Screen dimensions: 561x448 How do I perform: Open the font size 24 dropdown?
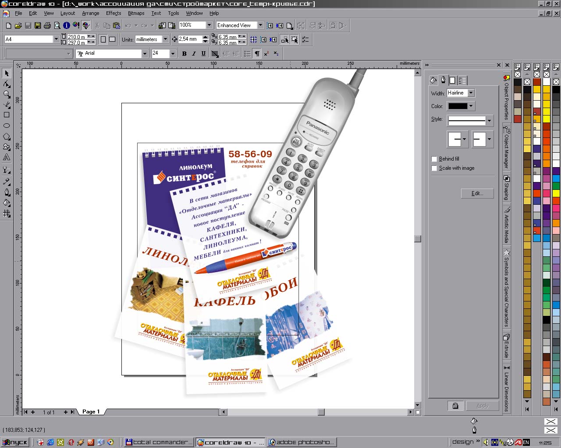(173, 53)
